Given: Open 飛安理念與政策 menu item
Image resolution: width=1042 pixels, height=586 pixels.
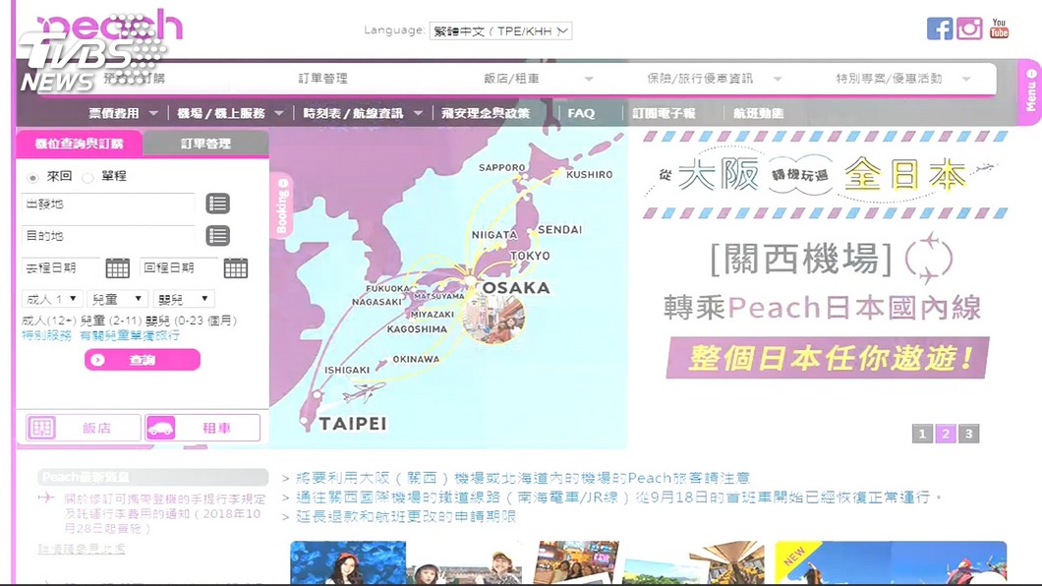Looking at the screenshot, I should click(x=486, y=114).
